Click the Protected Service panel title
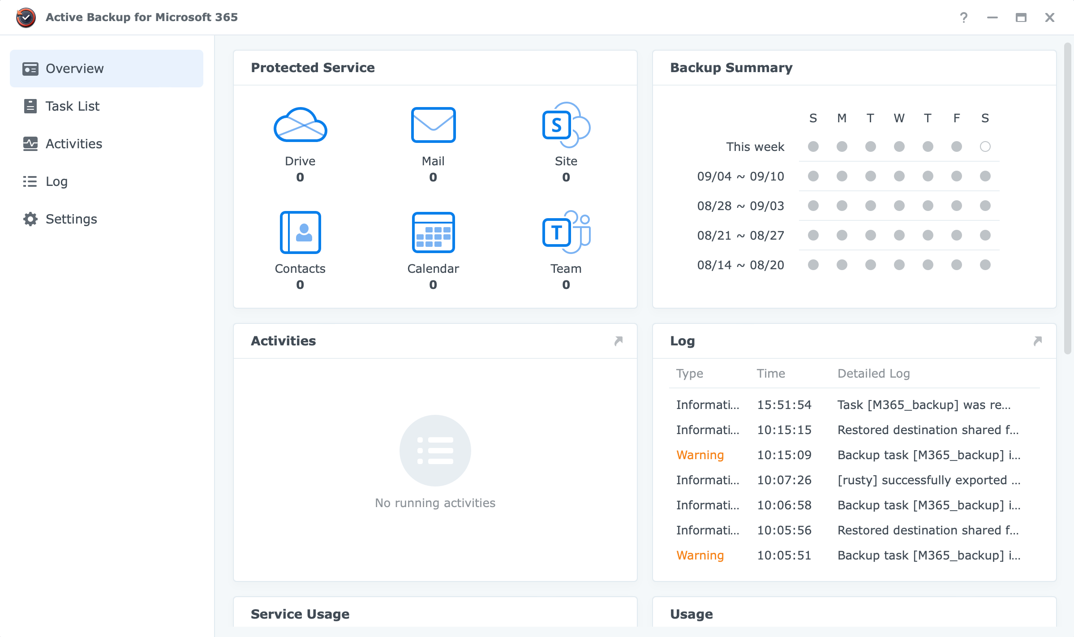The width and height of the screenshot is (1074, 637). (x=313, y=68)
